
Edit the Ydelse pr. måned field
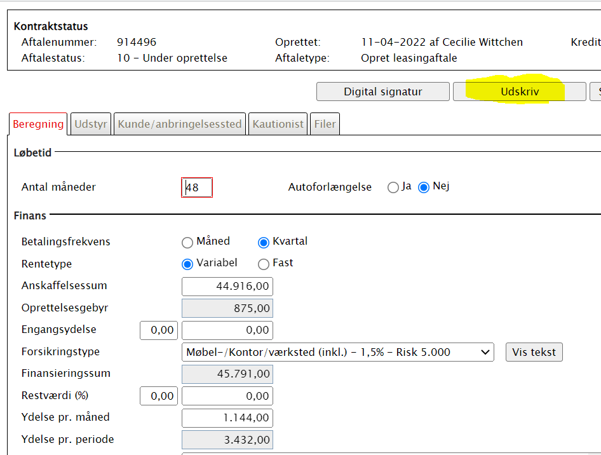click(x=227, y=418)
